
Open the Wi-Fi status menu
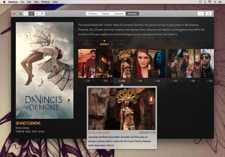pyautogui.click(x=210, y=2)
